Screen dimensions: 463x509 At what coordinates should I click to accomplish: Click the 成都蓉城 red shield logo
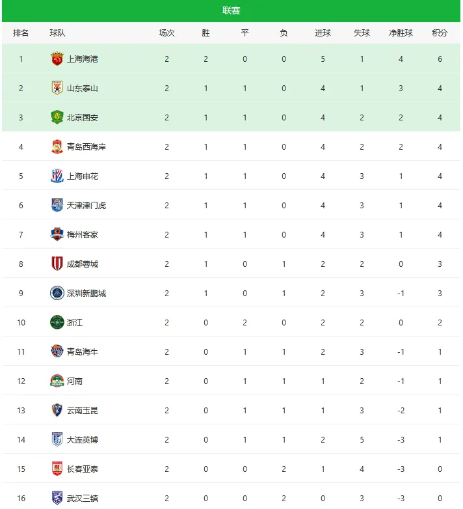pyautogui.click(x=57, y=264)
